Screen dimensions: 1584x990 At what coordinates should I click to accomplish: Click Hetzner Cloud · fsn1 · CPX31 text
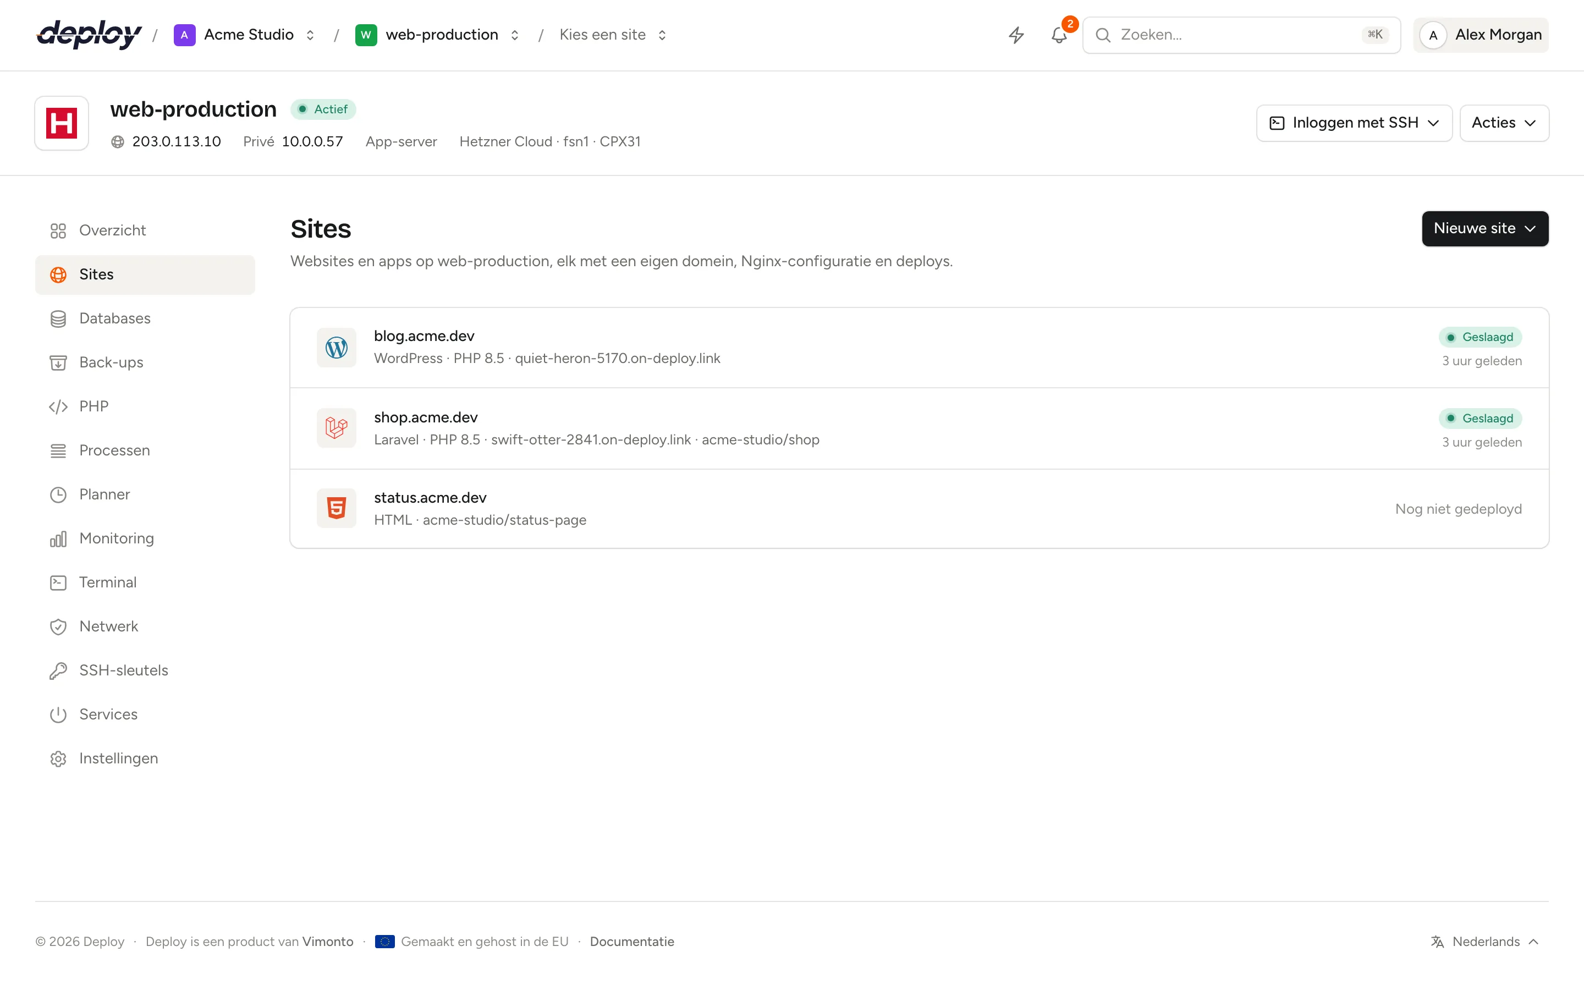[x=550, y=142]
